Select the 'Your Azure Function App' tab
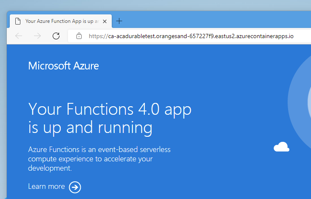 point(61,21)
